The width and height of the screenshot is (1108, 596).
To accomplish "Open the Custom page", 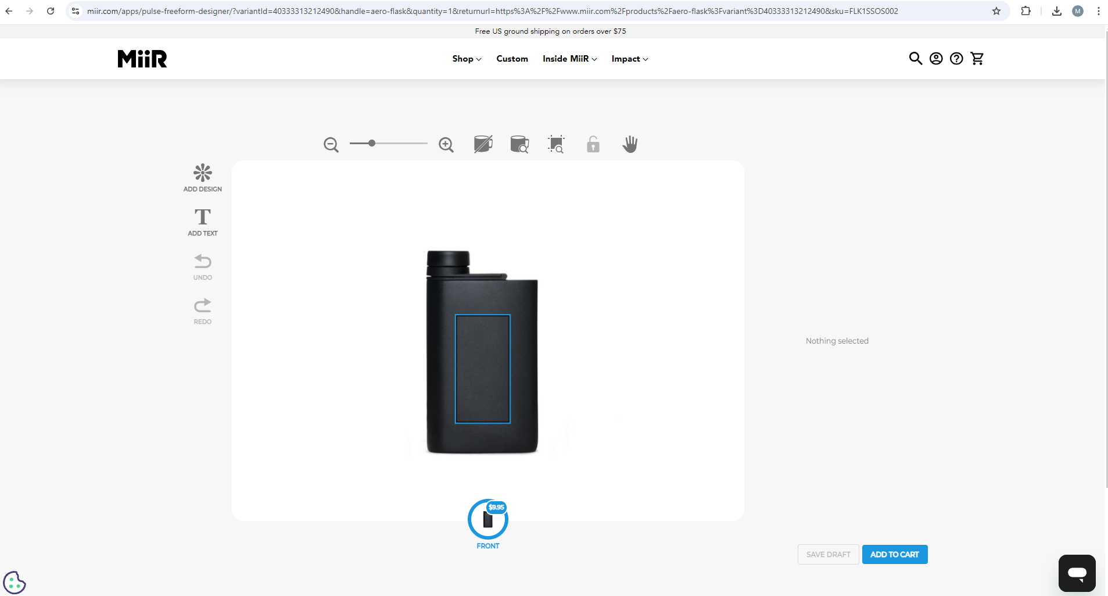I will (x=512, y=59).
